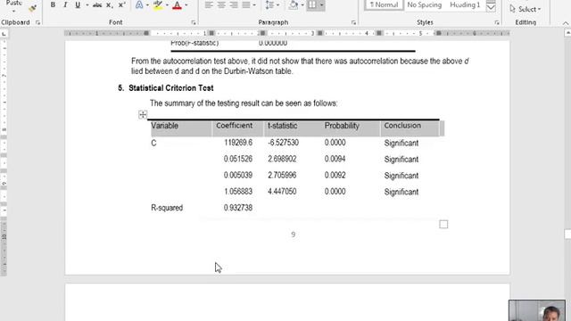Open Font dialog launcher

pyautogui.click(x=194, y=22)
